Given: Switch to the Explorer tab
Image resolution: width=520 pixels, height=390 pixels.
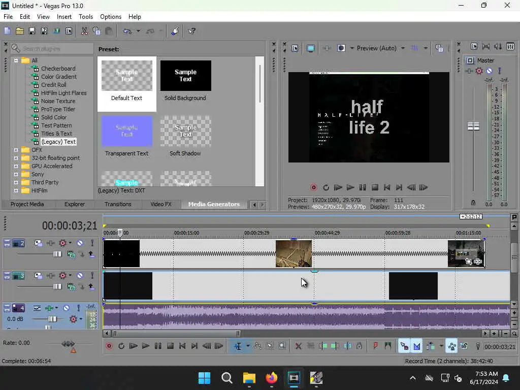Looking at the screenshot, I should pyautogui.click(x=75, y=204).
